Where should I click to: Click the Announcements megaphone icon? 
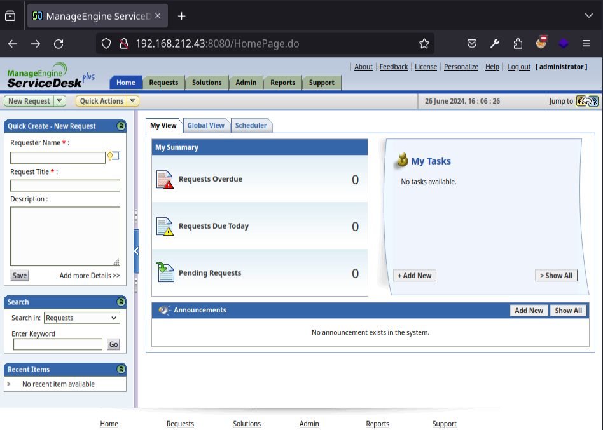[164, 310]
